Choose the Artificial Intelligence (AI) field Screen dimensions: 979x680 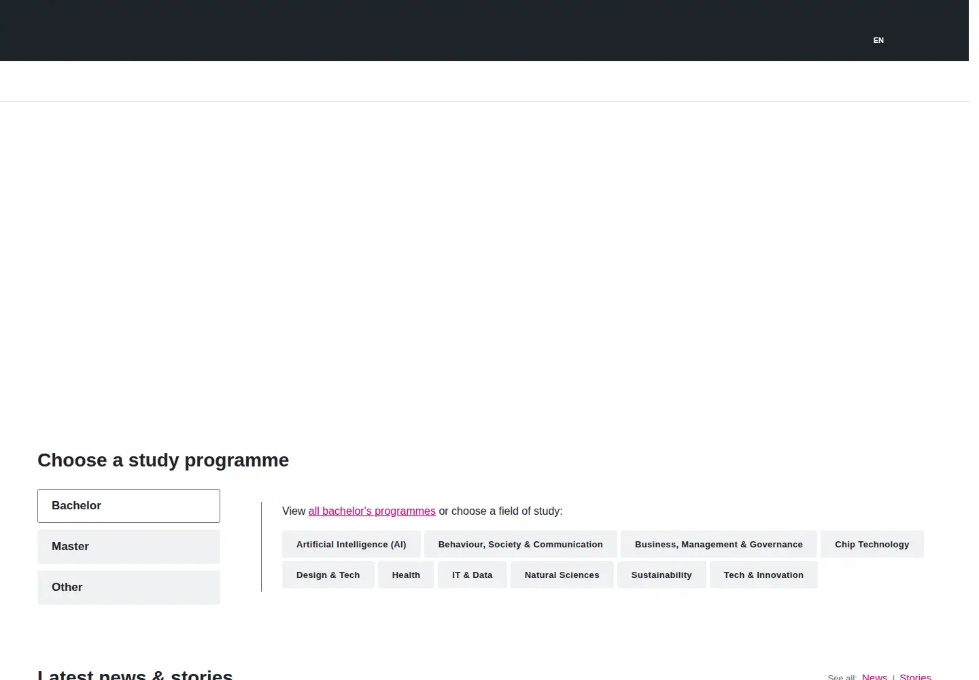click(x=351, y=545)
